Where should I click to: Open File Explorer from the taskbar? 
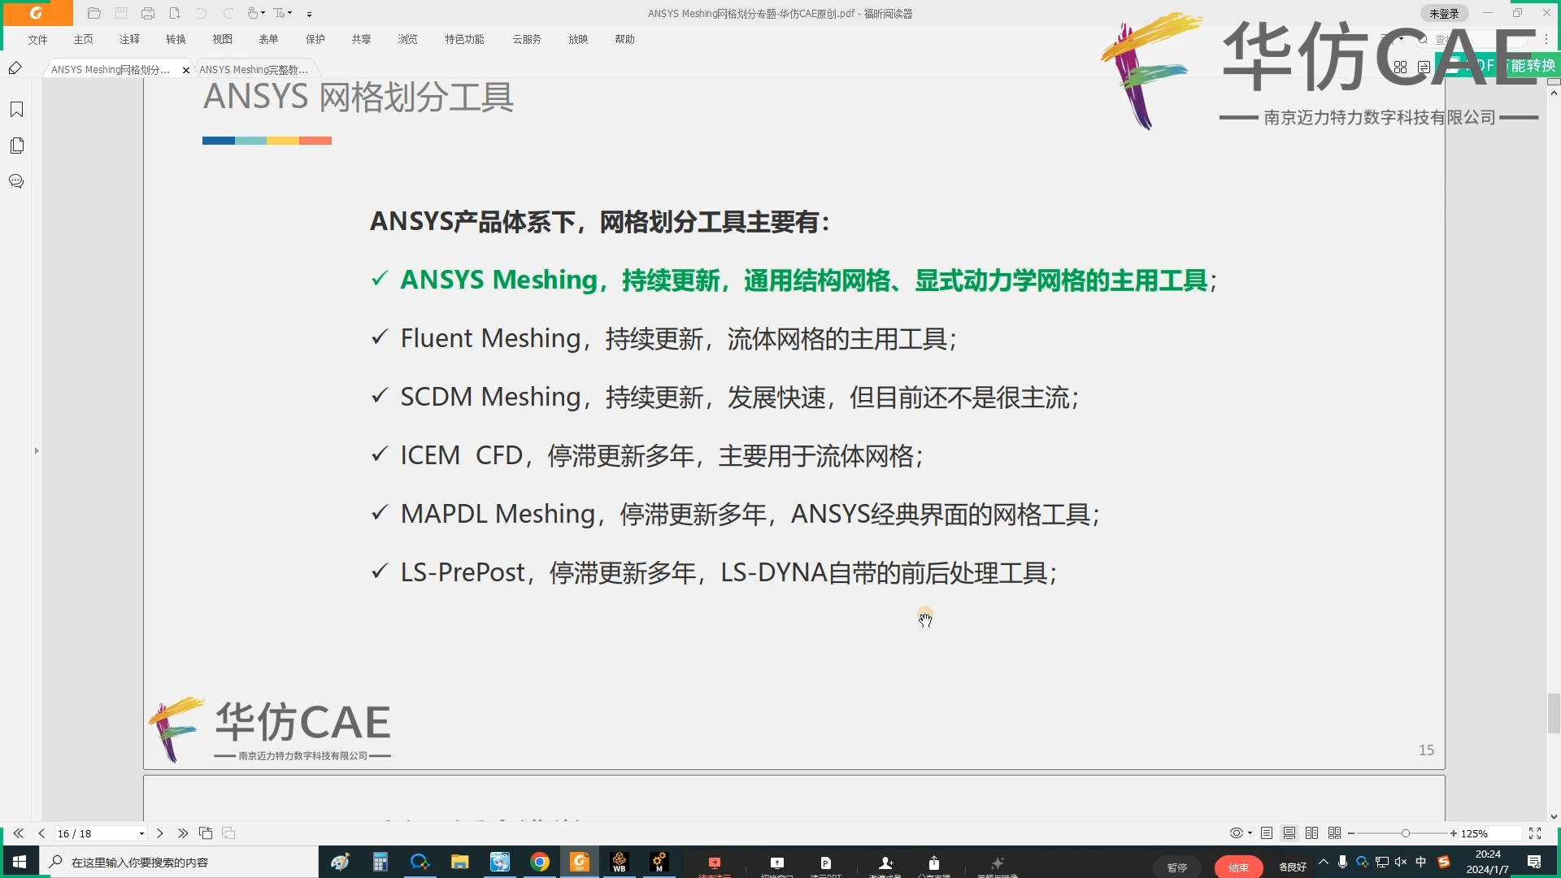[x=460, y=862]
